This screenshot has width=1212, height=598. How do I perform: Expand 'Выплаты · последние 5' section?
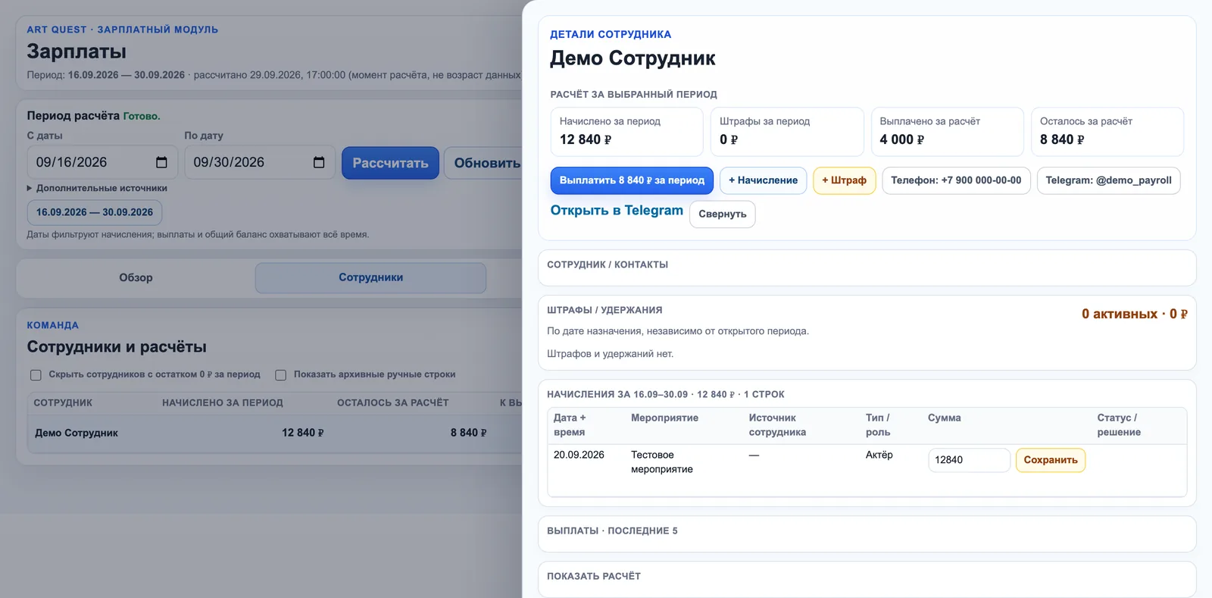point(867,534)
